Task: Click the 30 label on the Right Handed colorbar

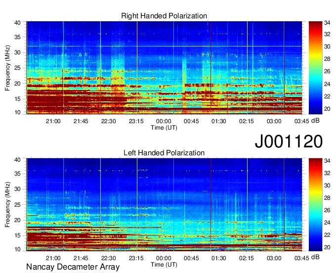Action: click(x=327, y=46)
